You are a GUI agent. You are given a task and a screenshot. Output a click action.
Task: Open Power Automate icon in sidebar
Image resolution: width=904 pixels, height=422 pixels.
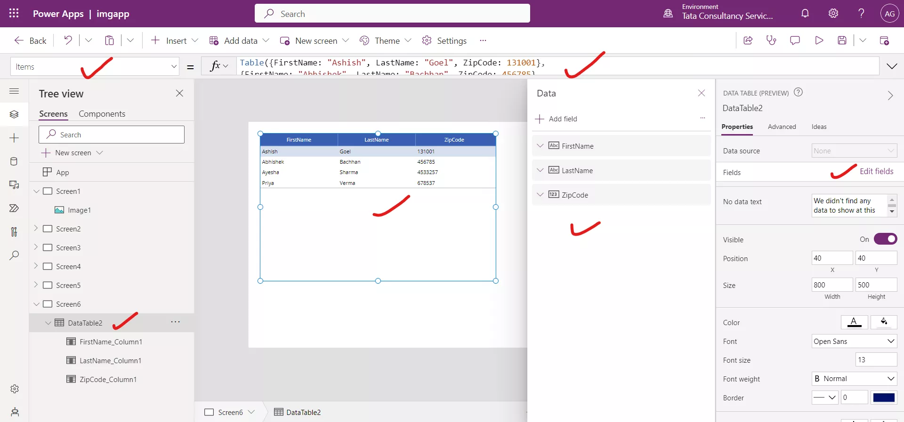point(14,208)
